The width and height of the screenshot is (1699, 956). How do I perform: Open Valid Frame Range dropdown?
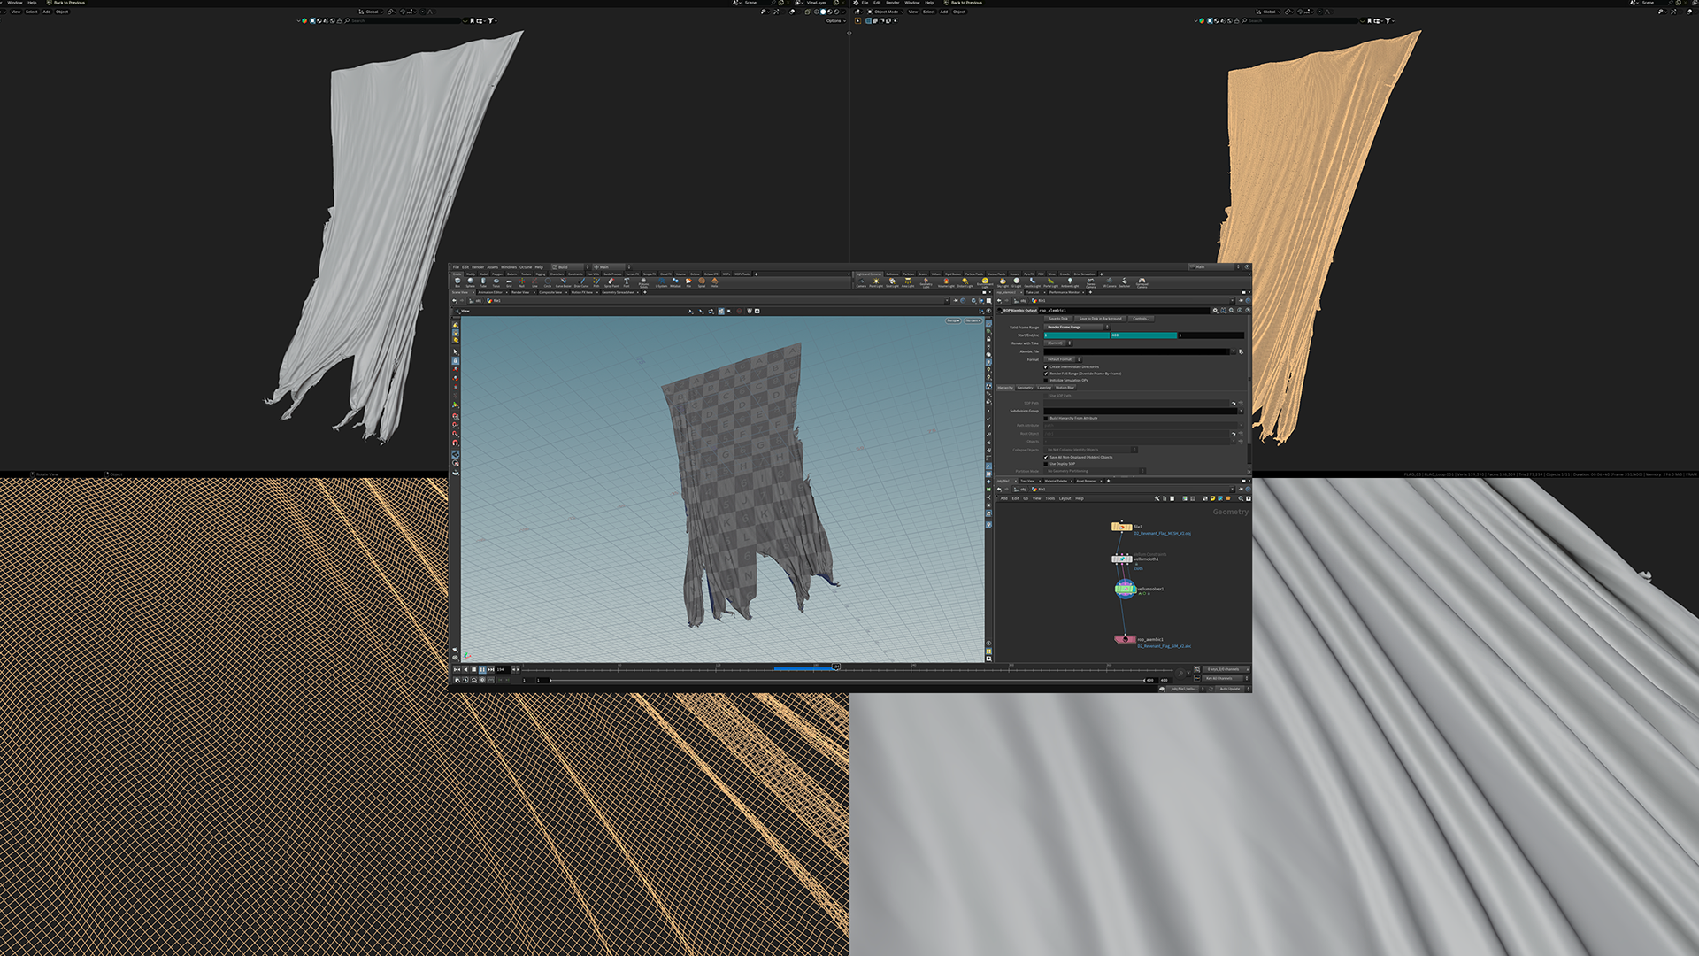pos(1076,327)
